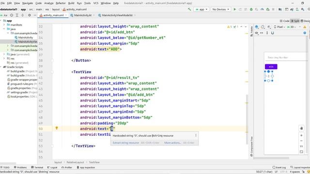Collapse the java folder
The width and height of the screenshot is (310, 174).
coord(4,29)
